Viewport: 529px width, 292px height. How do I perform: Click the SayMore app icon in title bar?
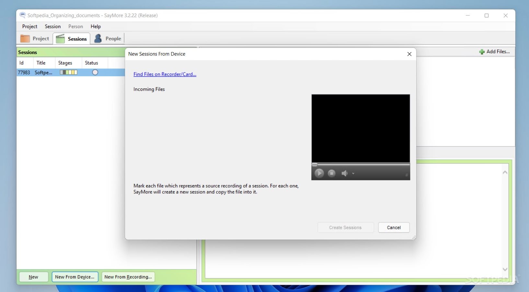coord(22,15)
